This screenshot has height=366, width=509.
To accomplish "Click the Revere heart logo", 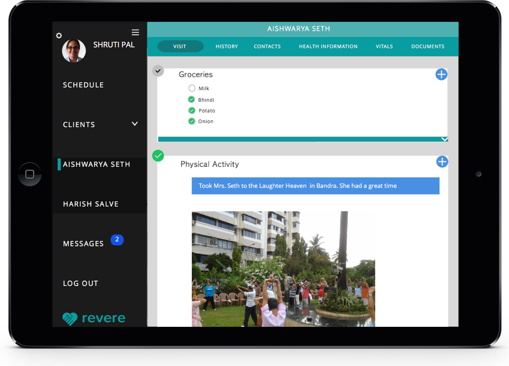I will coord(70,319).
